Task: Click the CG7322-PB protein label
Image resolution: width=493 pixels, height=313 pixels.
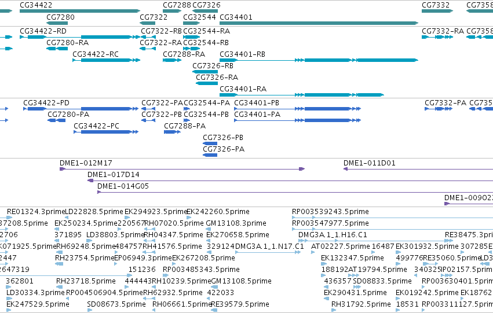Action: (162, 115)
